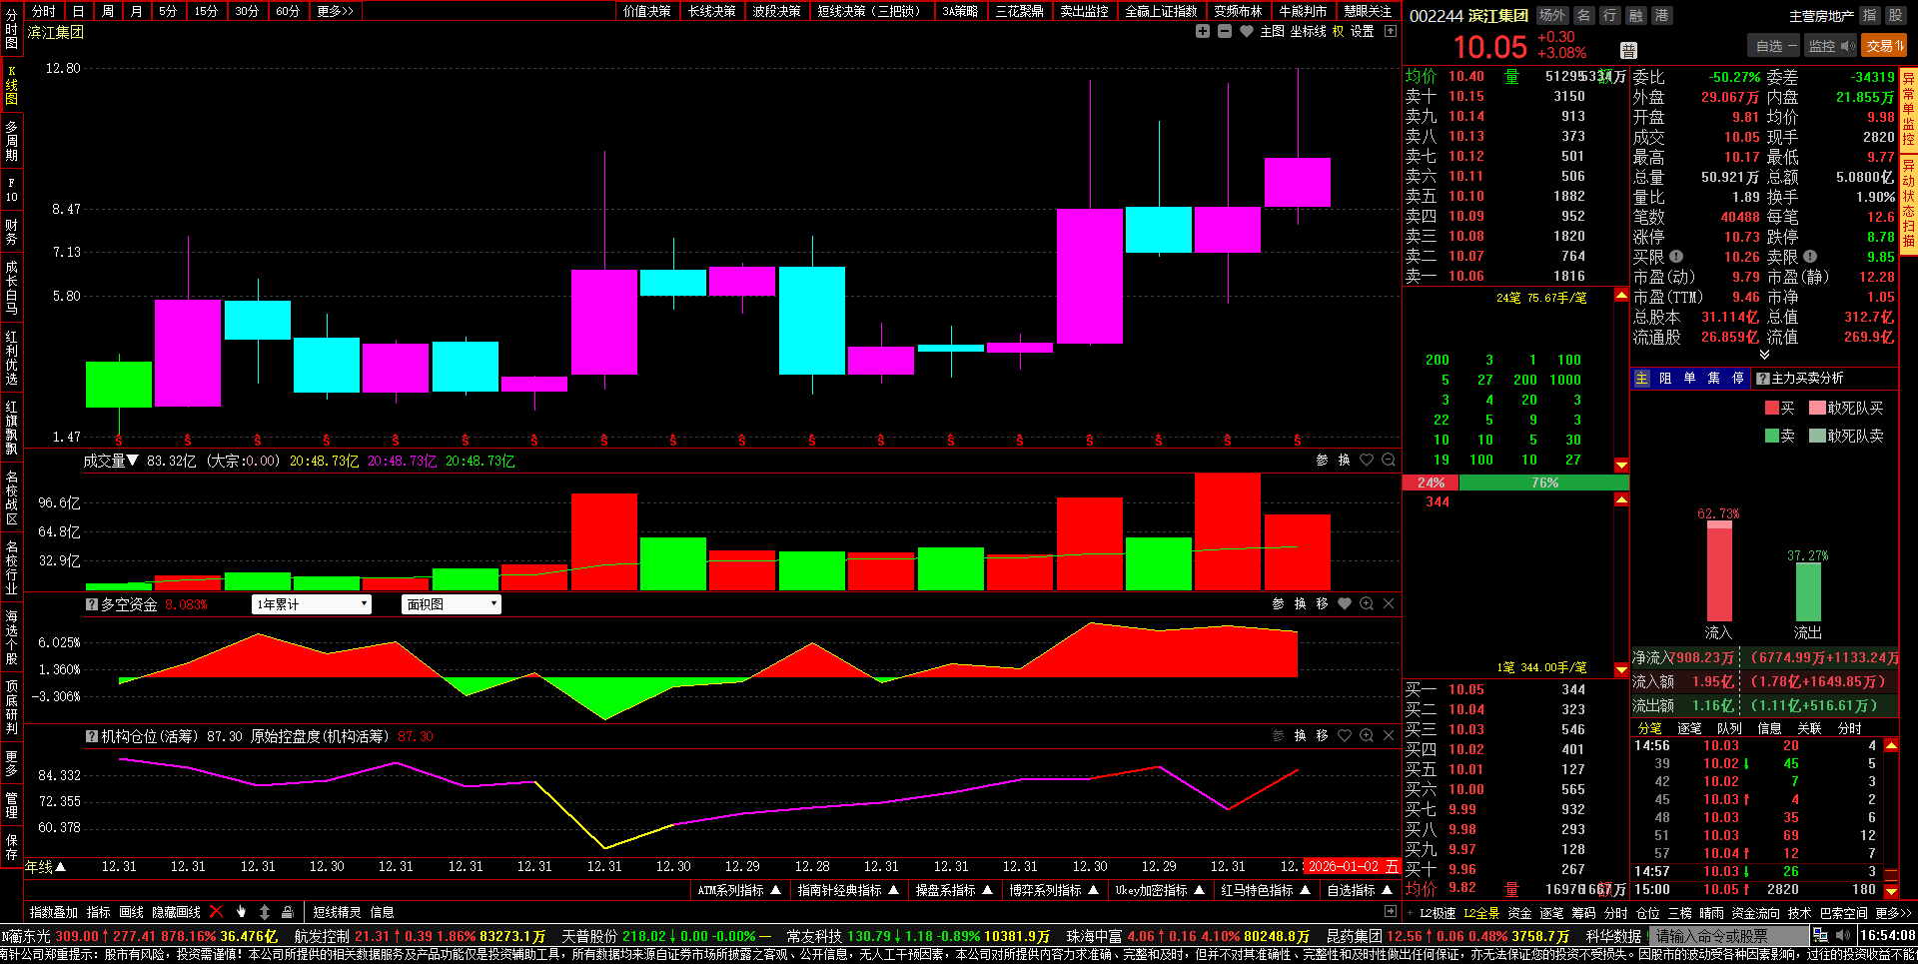Toggle 指数叠加 index overlay
The image size is (1918, 964).
coord(54,912)
